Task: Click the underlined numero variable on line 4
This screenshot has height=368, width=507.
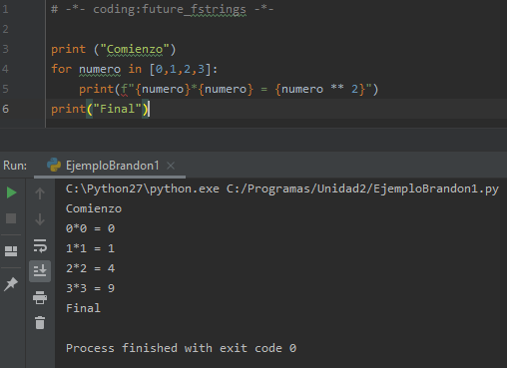Action: (x=100, y=69)
